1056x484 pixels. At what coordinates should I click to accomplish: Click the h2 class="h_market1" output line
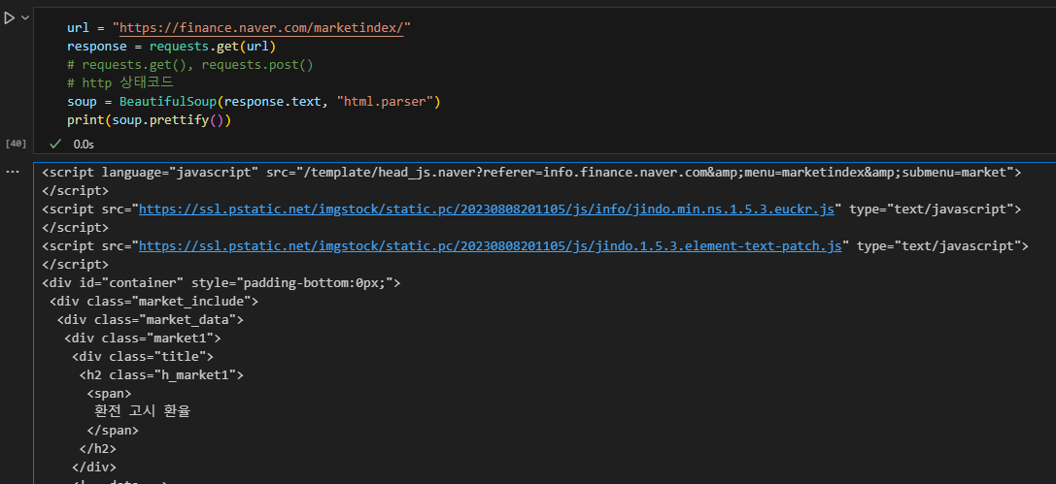(161, 375)
